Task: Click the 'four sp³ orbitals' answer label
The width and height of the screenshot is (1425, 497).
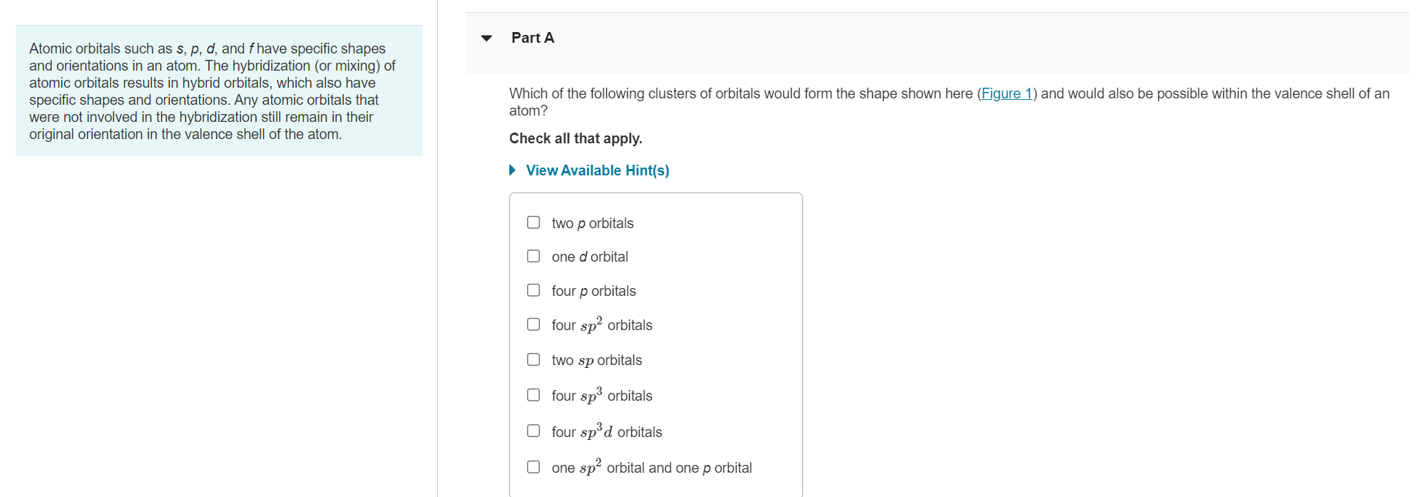Action: pos(601,396)
